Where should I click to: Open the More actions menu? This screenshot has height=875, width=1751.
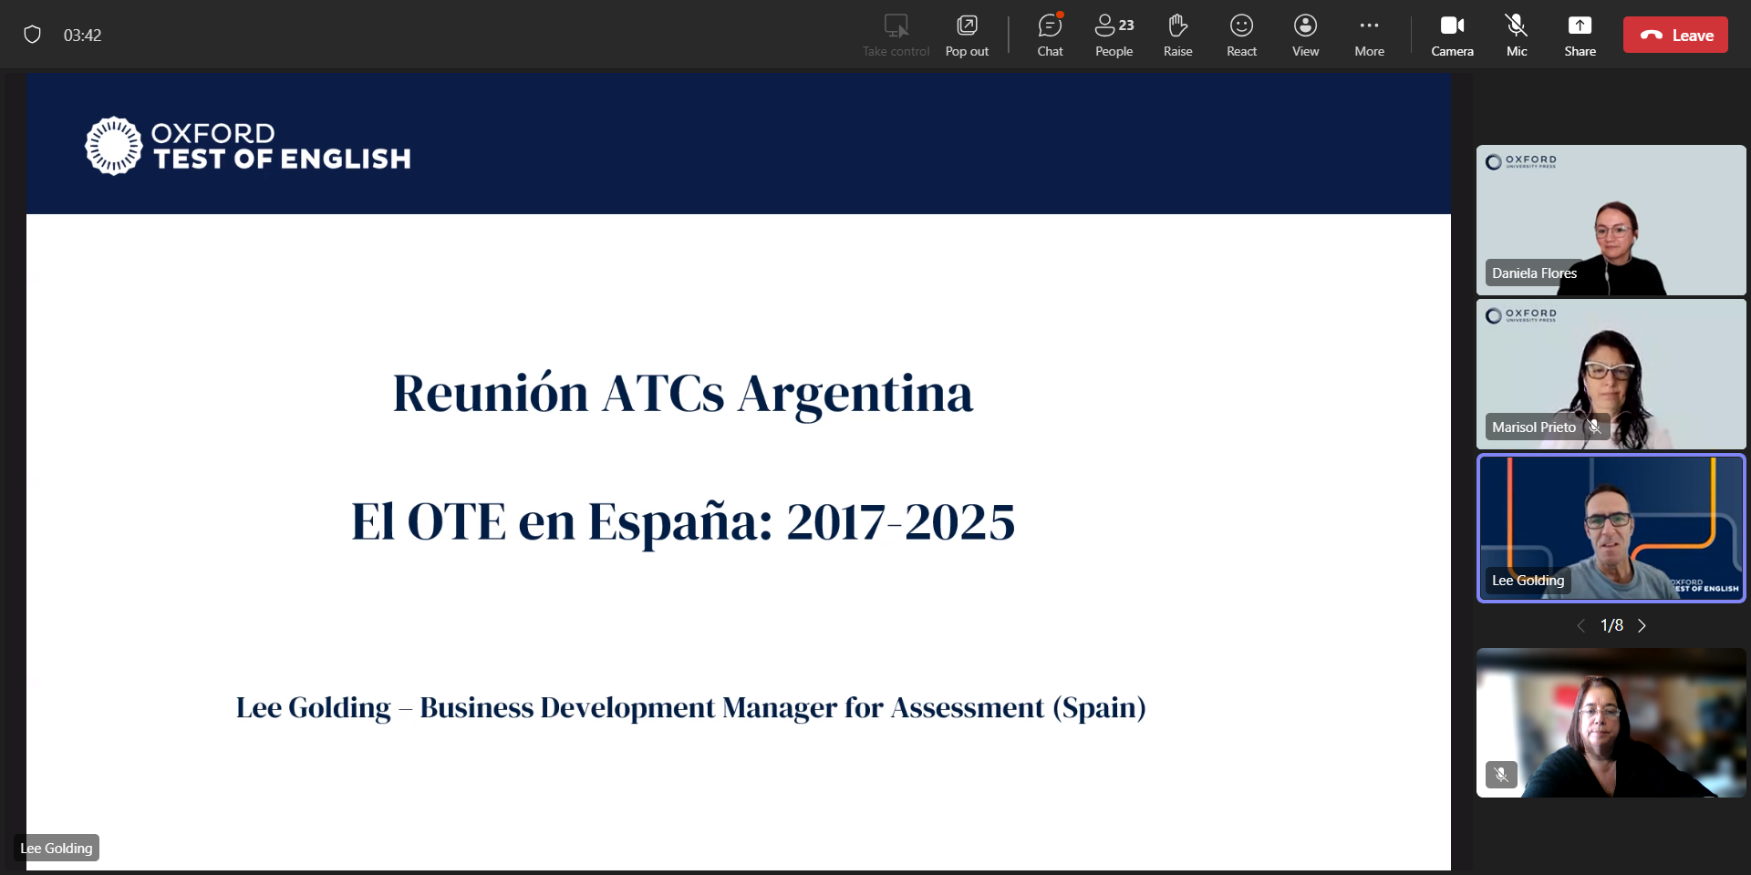pyautogui.click(x=1369, y=36)
